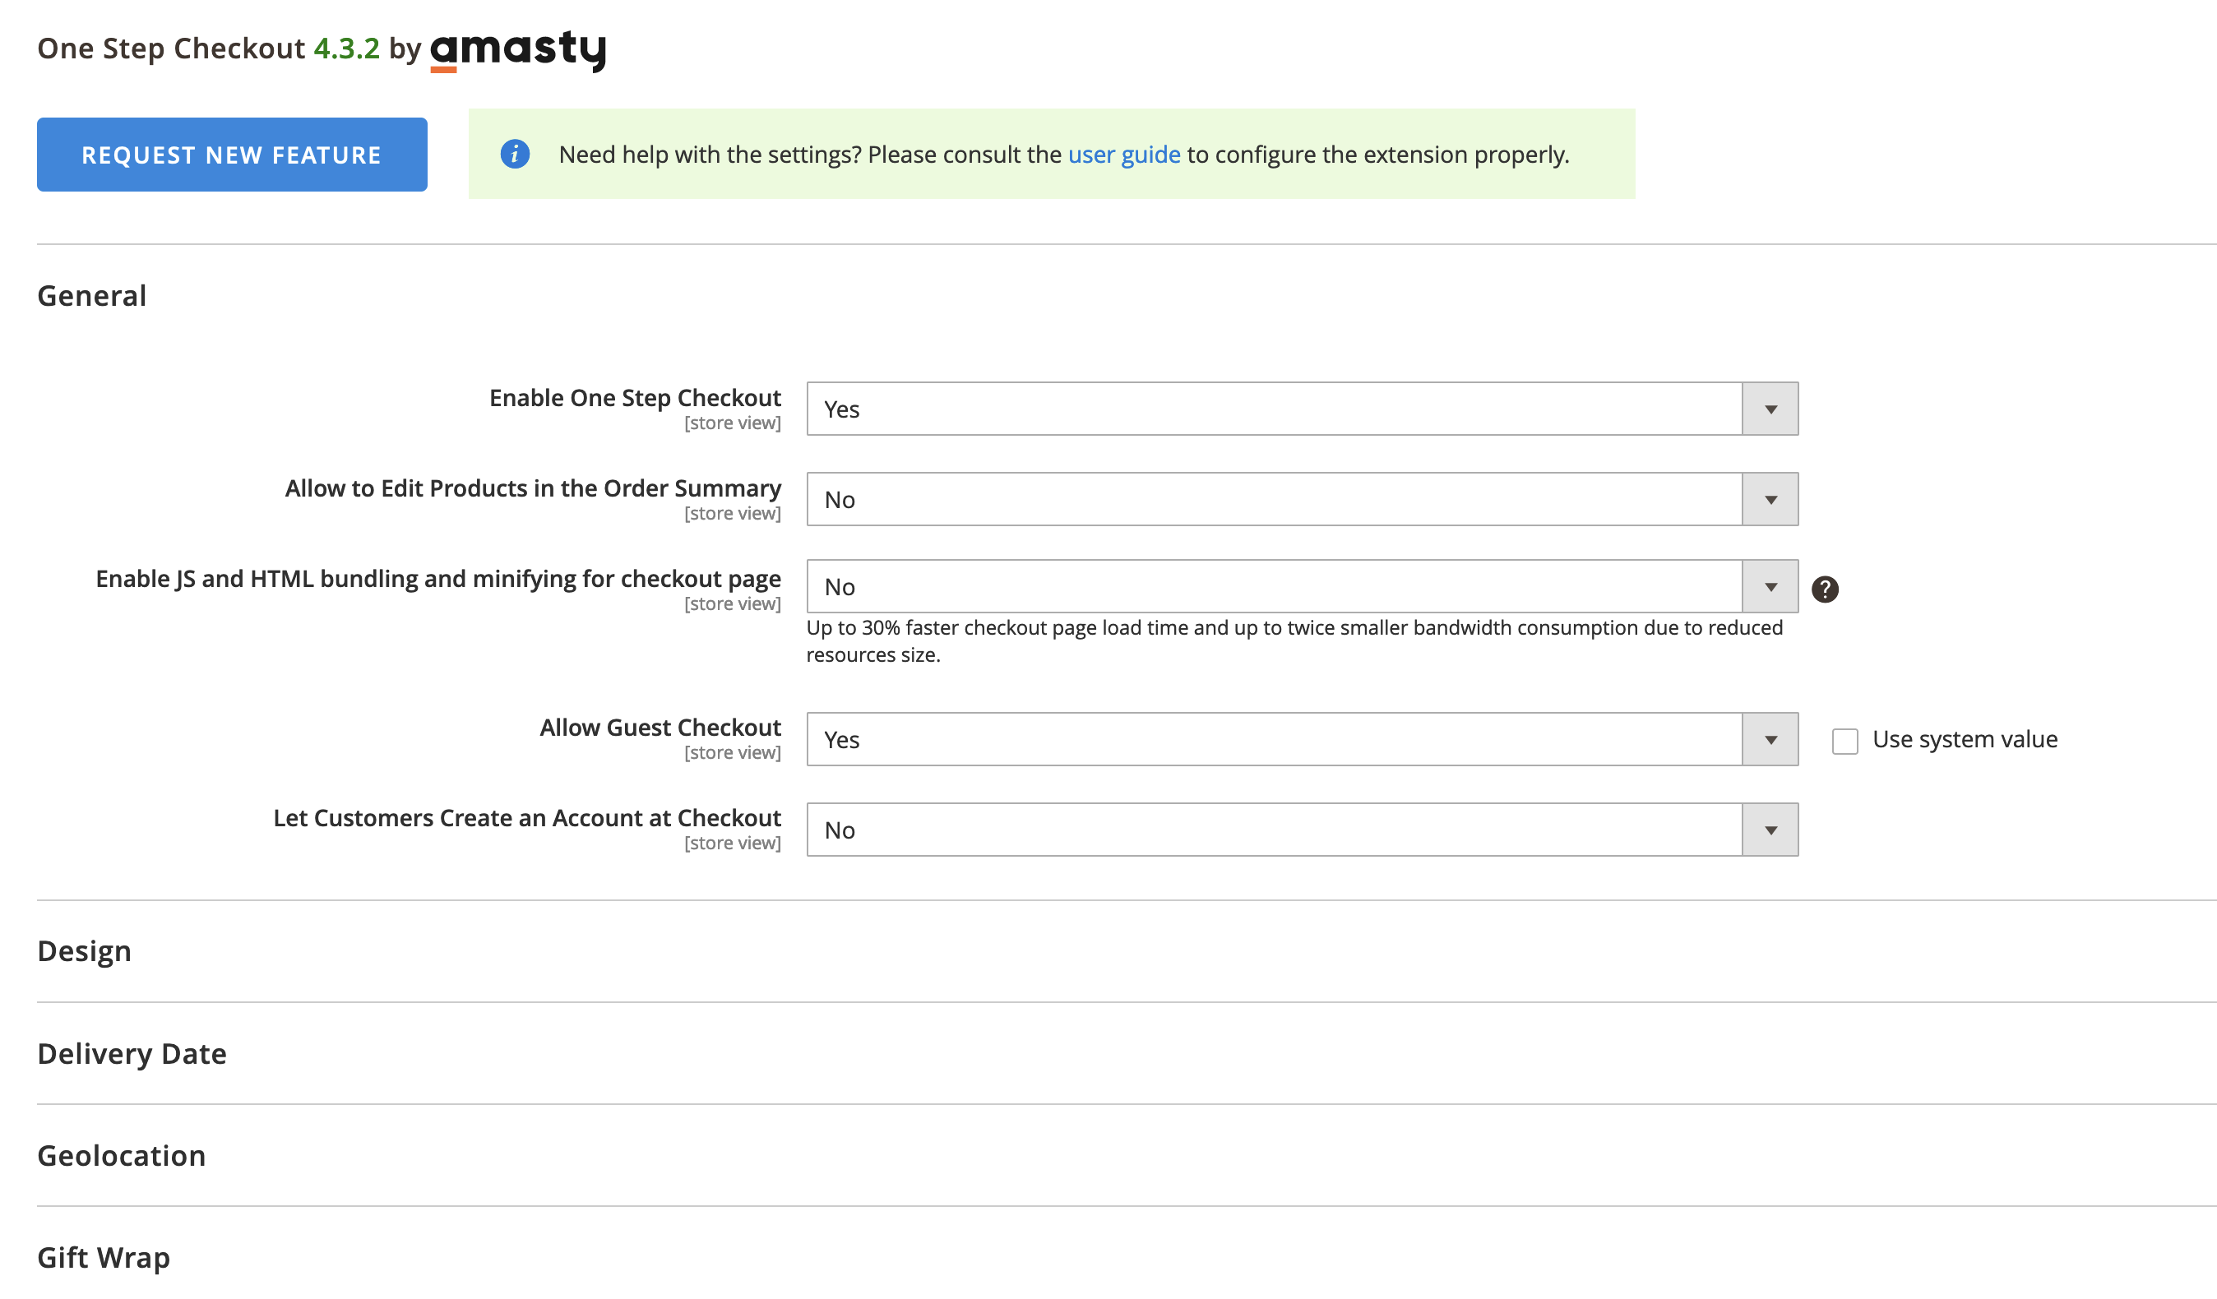Open Allow Guest Checkout select box
This screenshot has width=2217, height=1299.
(x=1274, y=740)
